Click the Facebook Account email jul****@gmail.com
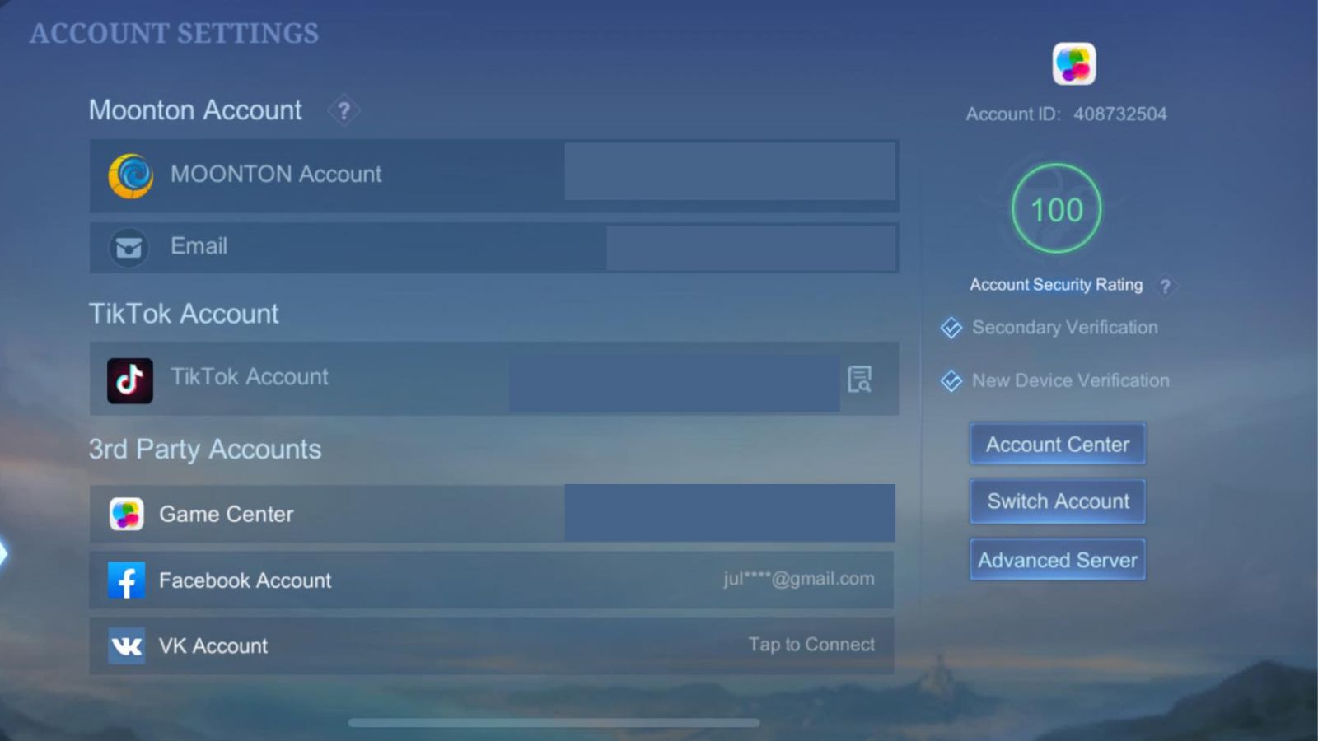This screenshot has width=1318, height=741. coord(798,579)
